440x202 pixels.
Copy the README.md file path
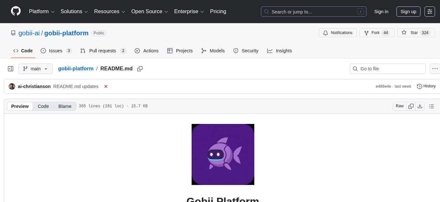[x=140, y=68]
